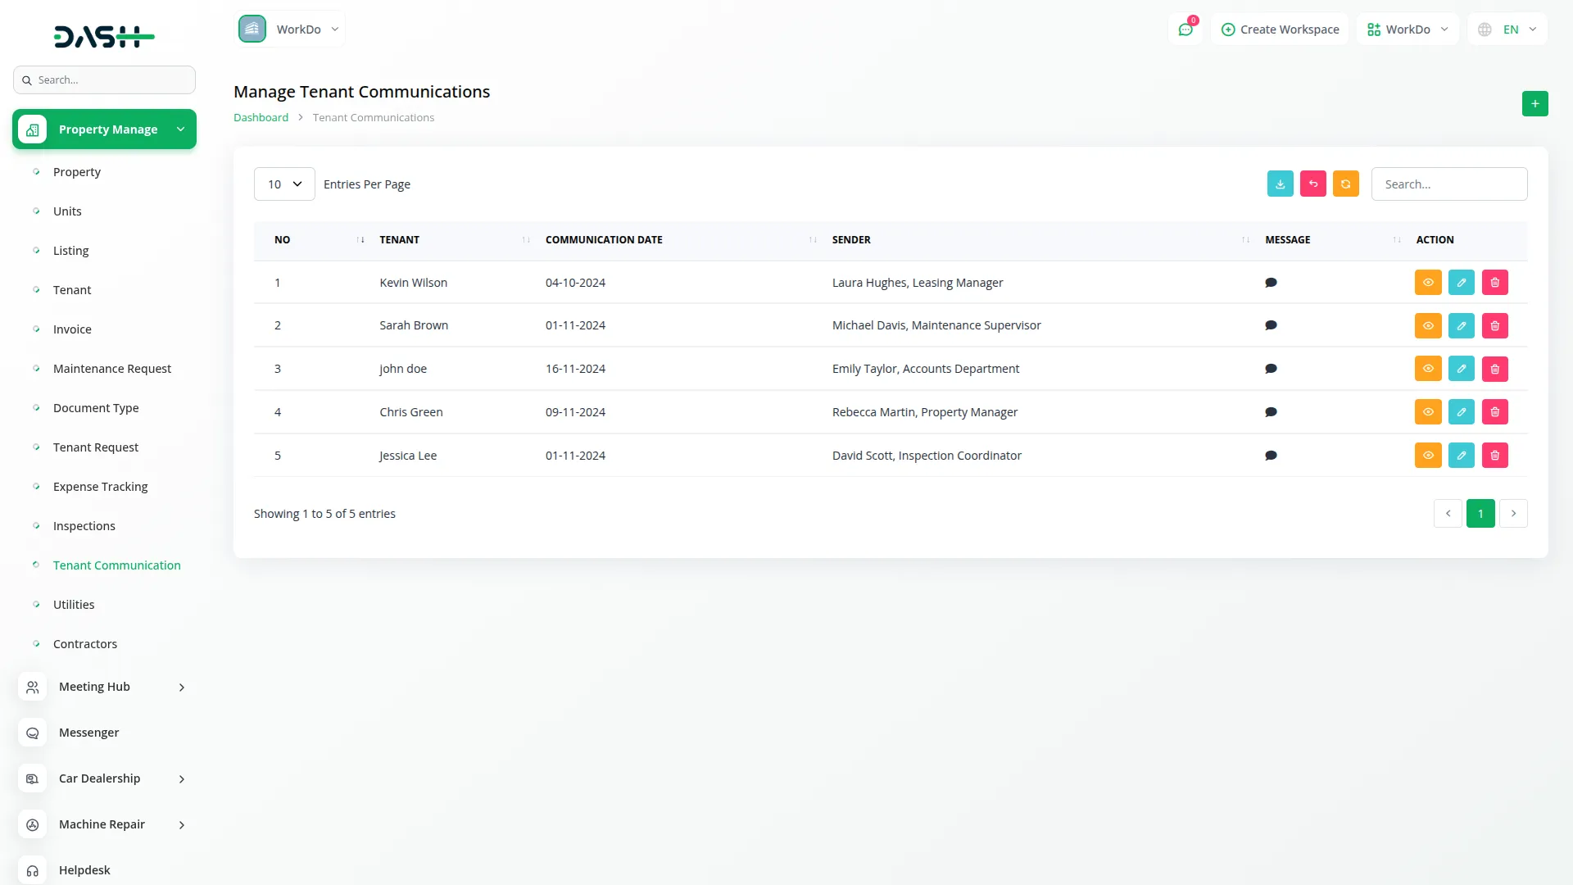Click the Create Workspace button
This screenshot has height=885, width=1573.
tap(1280, 29)
